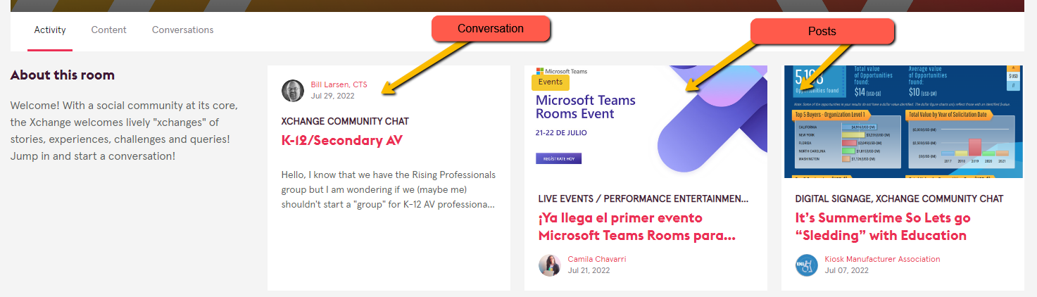Viewport: 1037px width, 297px height.
Task: Click Bill Larsen's profile avatar
Action: [293, 91]
